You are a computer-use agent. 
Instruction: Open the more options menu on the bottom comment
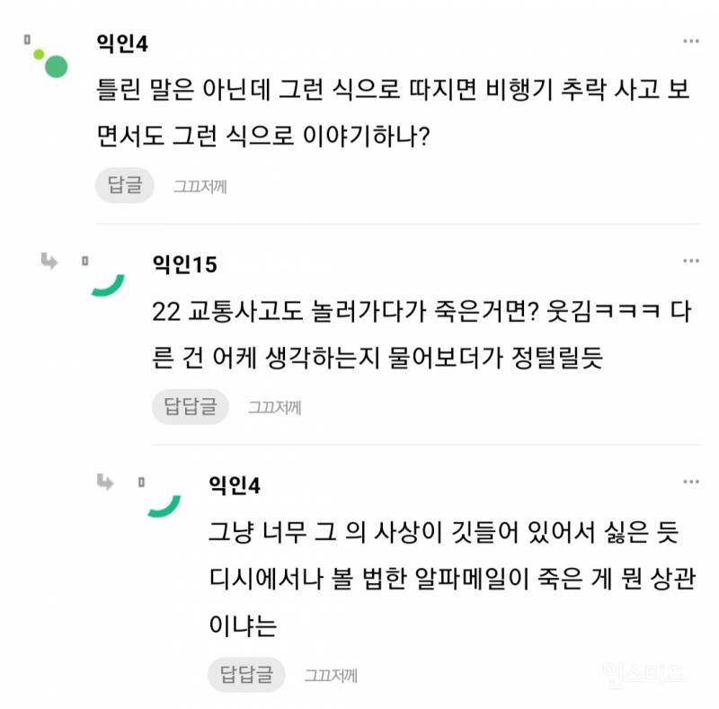tap(690, 482)
